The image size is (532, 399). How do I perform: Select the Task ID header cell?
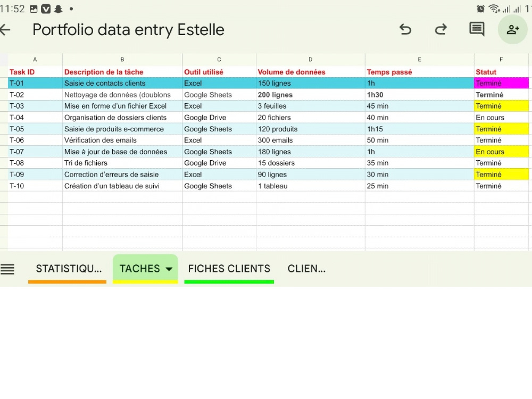[35, 72]
